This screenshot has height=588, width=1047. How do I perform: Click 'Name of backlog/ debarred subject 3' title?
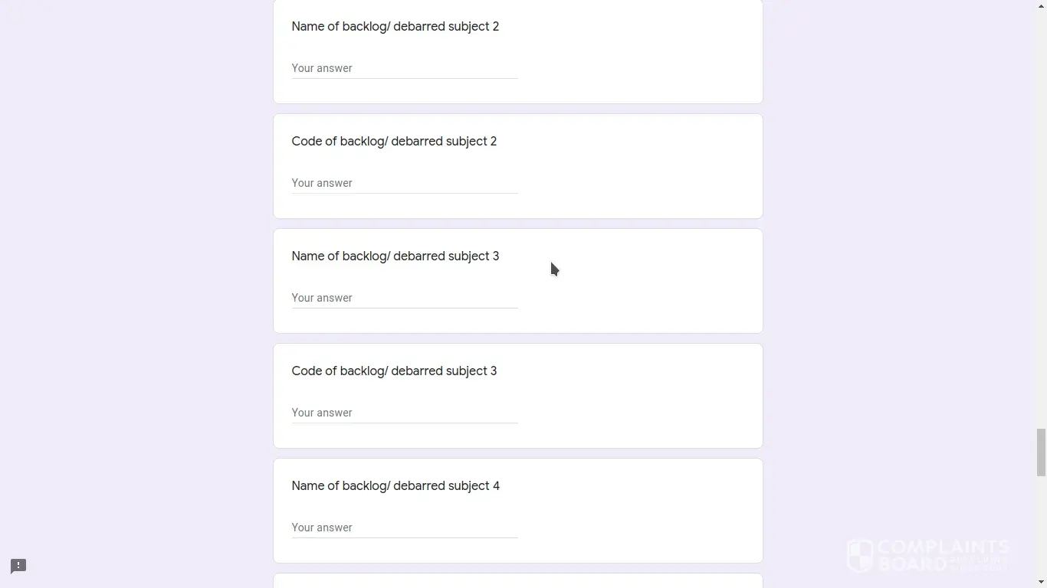tap(395, 256)
